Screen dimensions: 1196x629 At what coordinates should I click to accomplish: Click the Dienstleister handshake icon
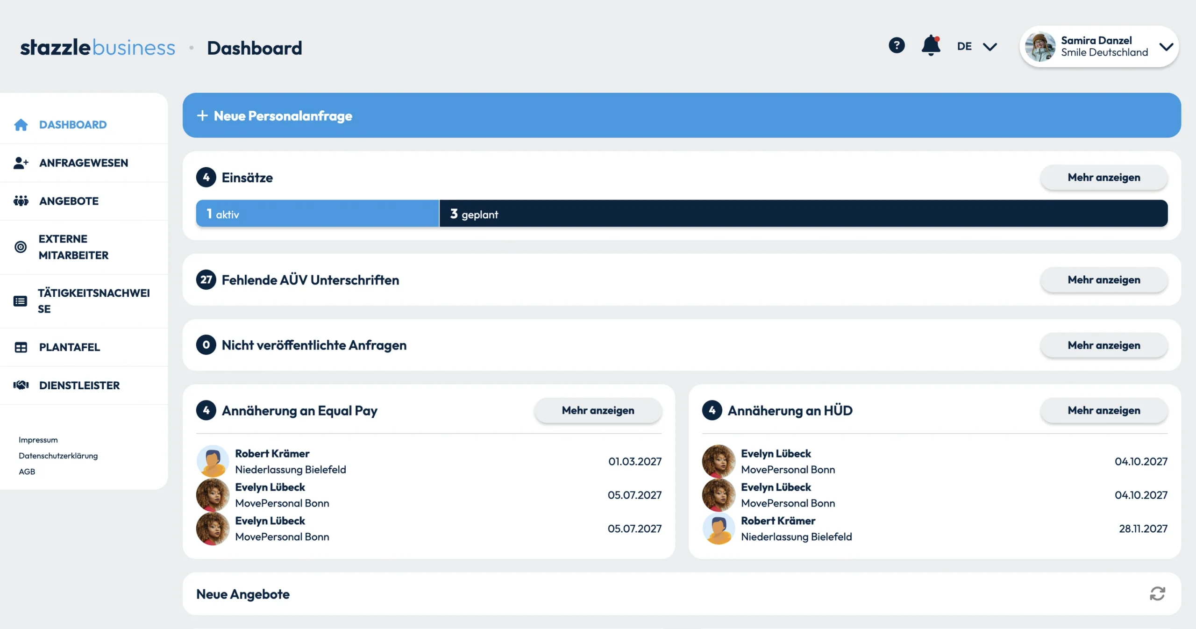[x=21, y=385]
